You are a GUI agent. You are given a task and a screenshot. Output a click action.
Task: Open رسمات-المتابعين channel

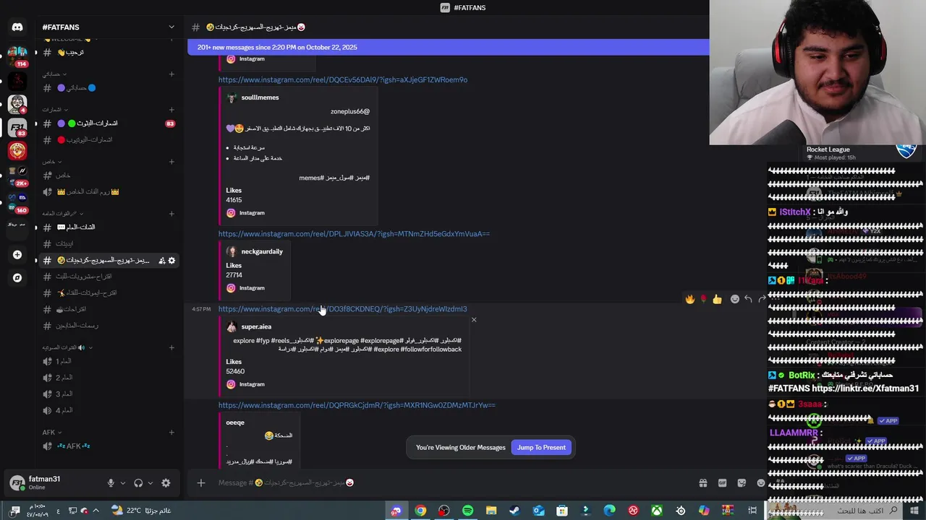pos(109,326)
